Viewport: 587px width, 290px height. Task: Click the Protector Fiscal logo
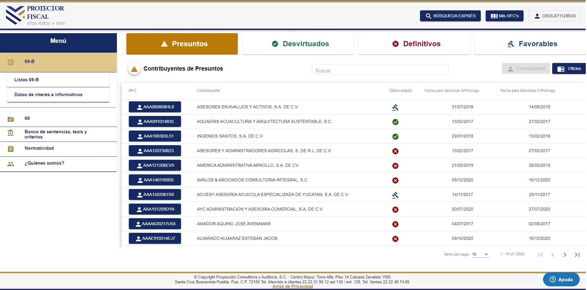click(x=35, y=16)
